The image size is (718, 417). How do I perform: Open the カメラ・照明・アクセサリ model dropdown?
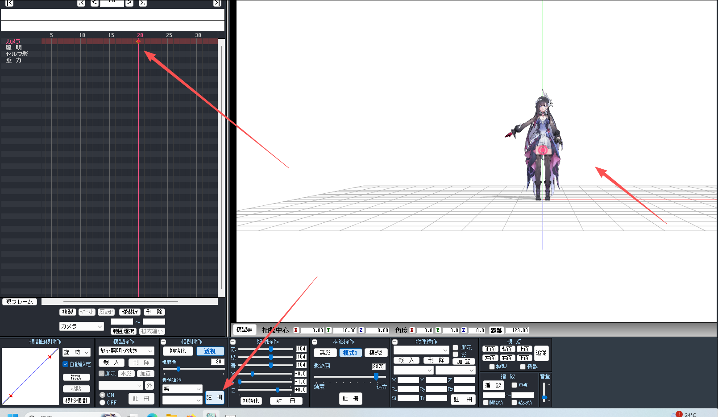[126, 351]
